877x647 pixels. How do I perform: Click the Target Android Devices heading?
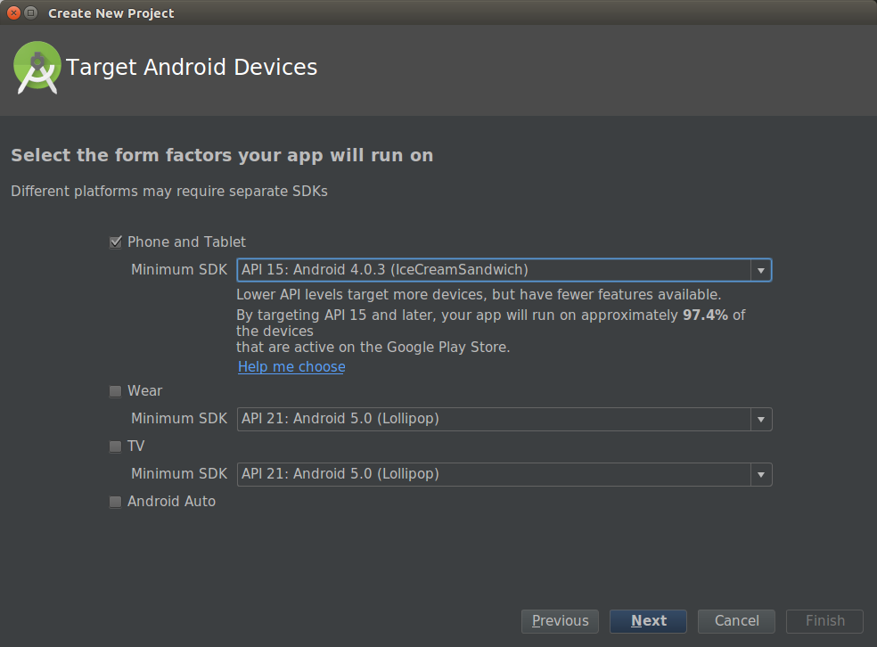pos(192,68)
